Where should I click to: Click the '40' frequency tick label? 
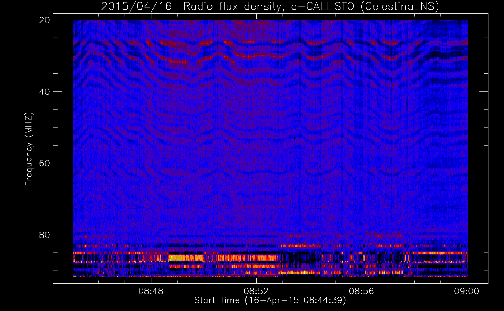point(45,92)
